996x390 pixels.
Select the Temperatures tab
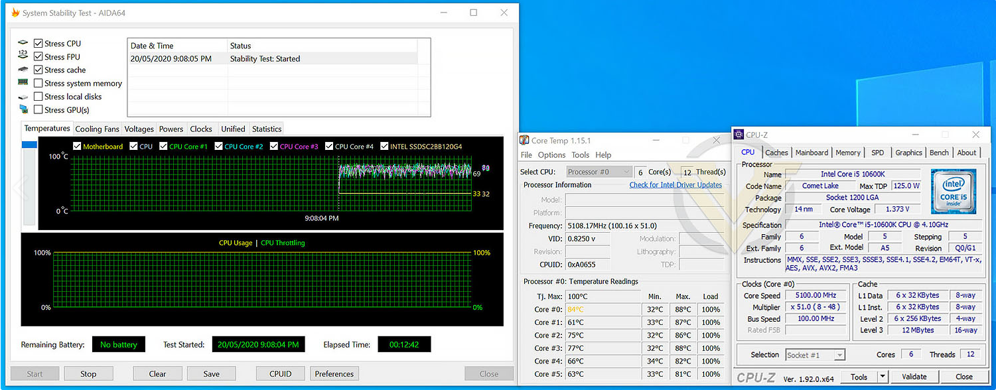[47, 128]
